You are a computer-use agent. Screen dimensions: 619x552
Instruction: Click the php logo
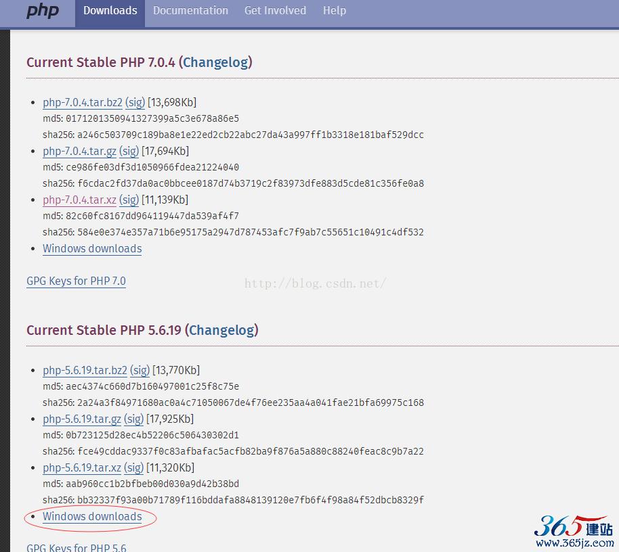(x=43, y=10)
